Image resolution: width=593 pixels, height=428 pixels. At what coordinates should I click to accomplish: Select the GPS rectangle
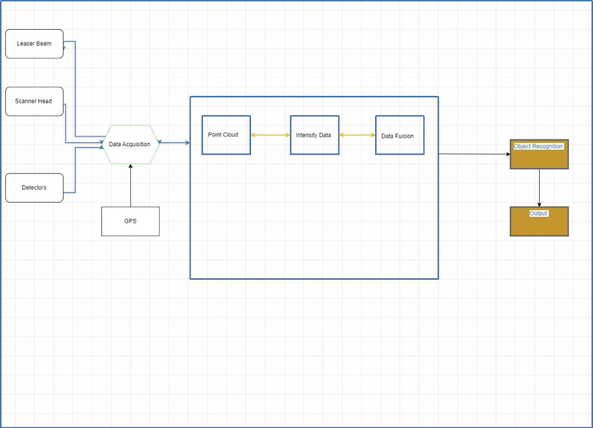[130, 221]
